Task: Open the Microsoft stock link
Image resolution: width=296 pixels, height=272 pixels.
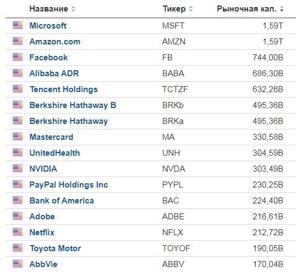Action: 48,26
